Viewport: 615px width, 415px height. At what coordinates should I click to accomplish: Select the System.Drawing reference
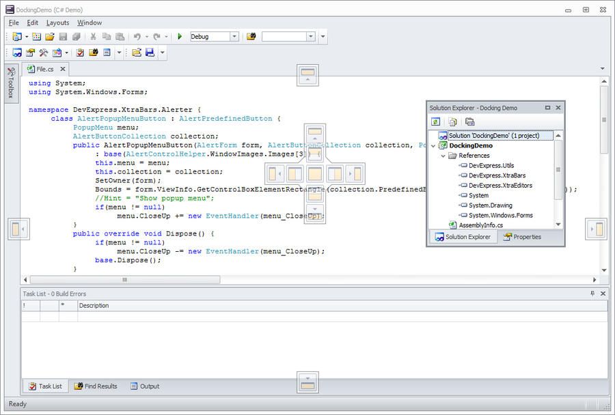tap(491, 205)
